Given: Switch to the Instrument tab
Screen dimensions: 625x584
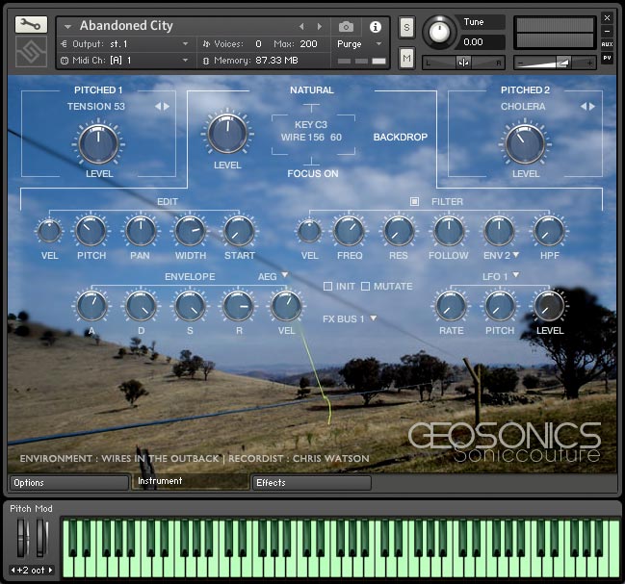Looking at the screenshot, I should (x=190, y=481).
